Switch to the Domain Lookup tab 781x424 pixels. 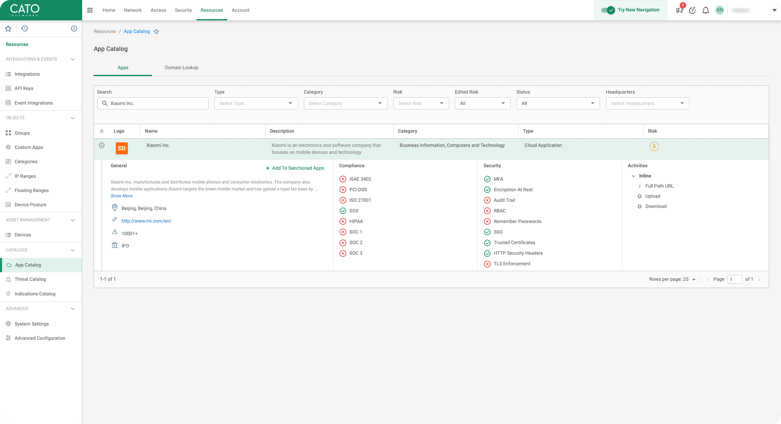tap(181, 68)
